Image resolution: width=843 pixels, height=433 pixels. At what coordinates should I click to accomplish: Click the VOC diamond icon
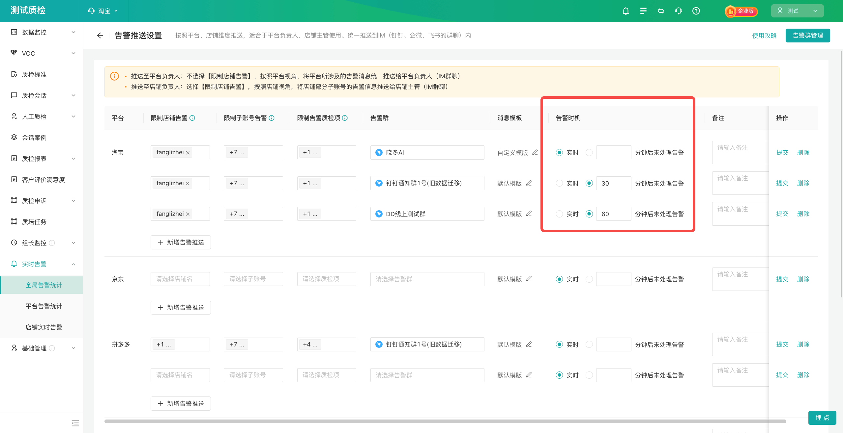click(14, 53)
